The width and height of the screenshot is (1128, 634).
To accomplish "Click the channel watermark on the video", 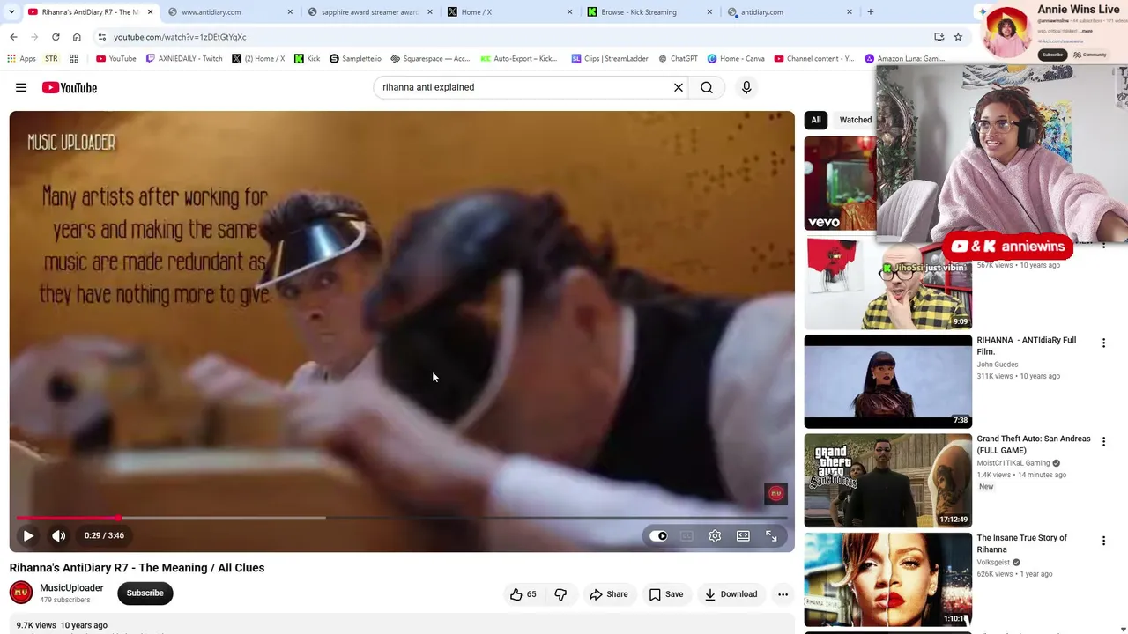I will coord(775,493).
